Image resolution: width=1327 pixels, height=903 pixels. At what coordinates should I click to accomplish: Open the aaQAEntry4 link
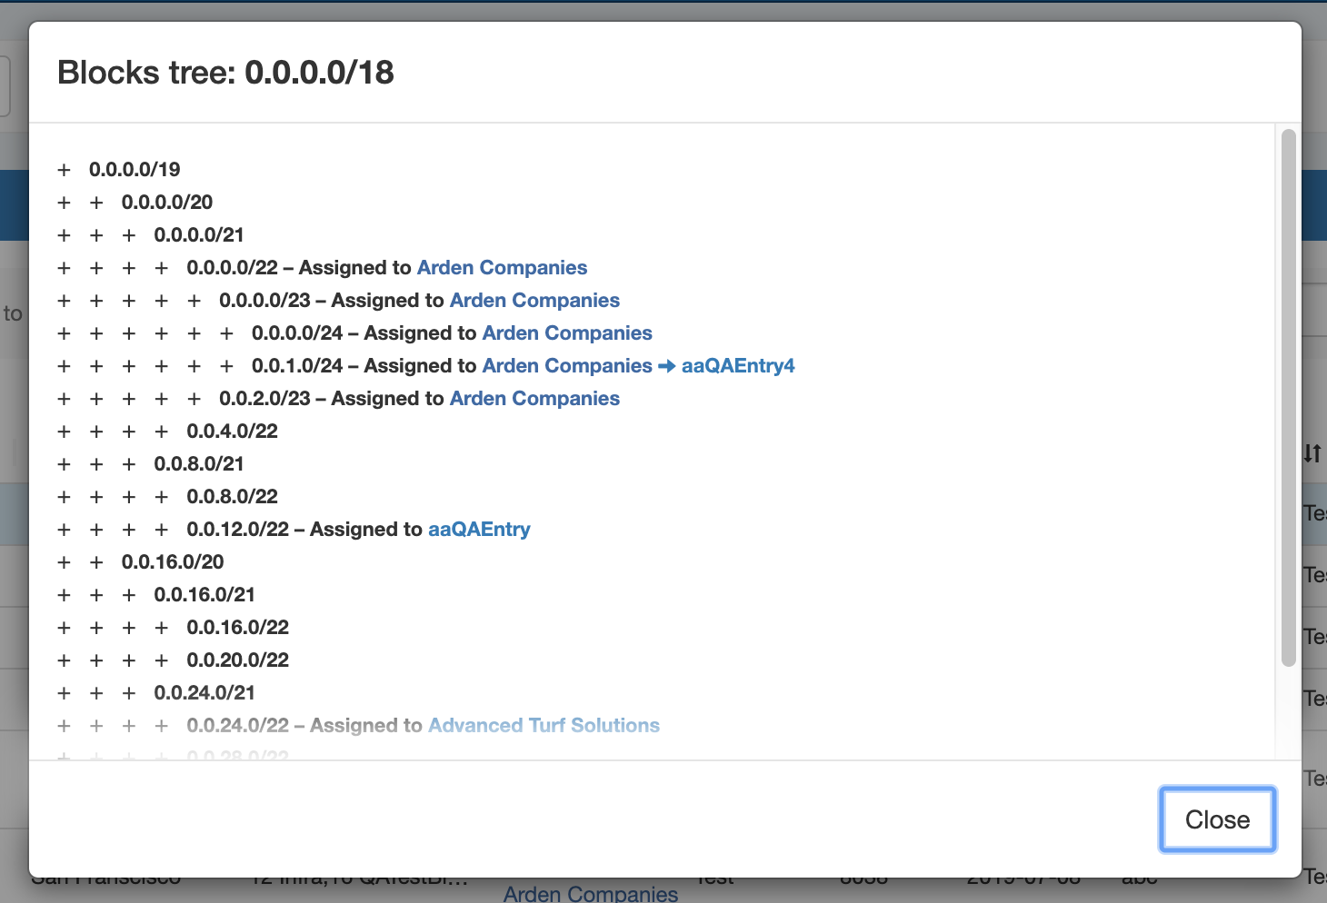[738, 366]
